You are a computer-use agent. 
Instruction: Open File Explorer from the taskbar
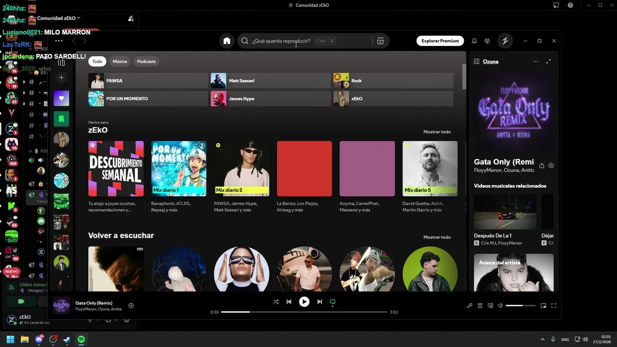pyautogui.click(x=25, y=339)
